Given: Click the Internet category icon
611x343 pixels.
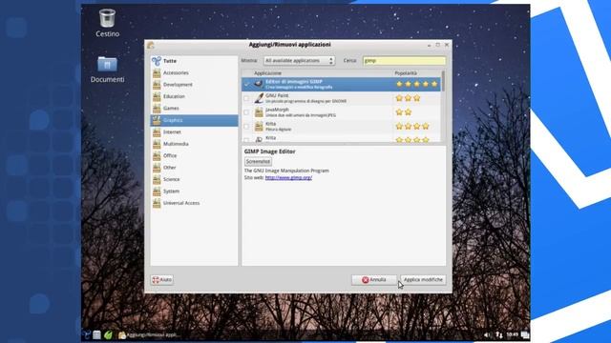Looking at the screenshot, I should click(x=157, y=132).
